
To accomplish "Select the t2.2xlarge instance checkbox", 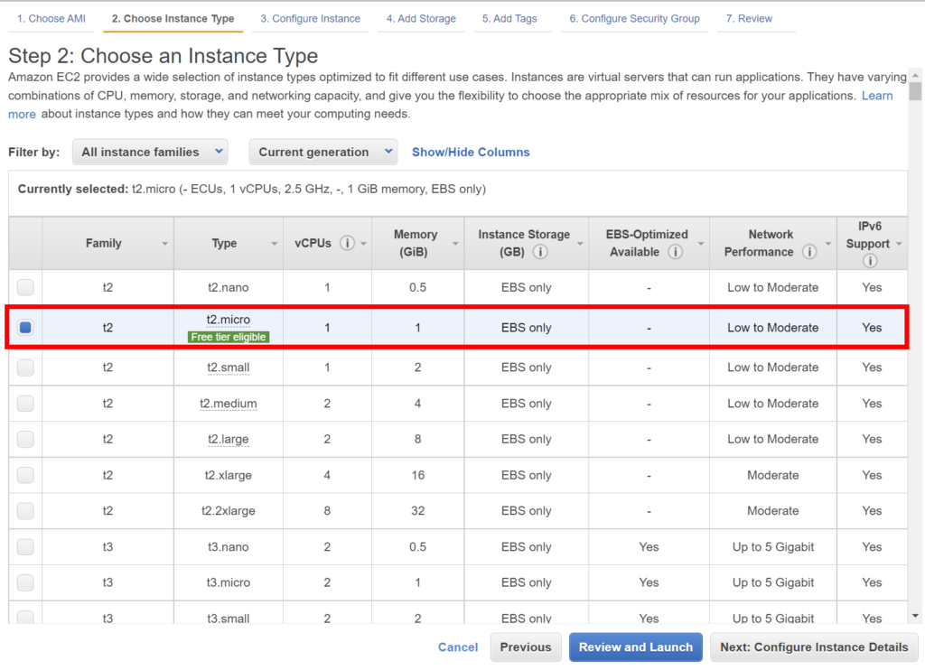I will tap(25, 511).
